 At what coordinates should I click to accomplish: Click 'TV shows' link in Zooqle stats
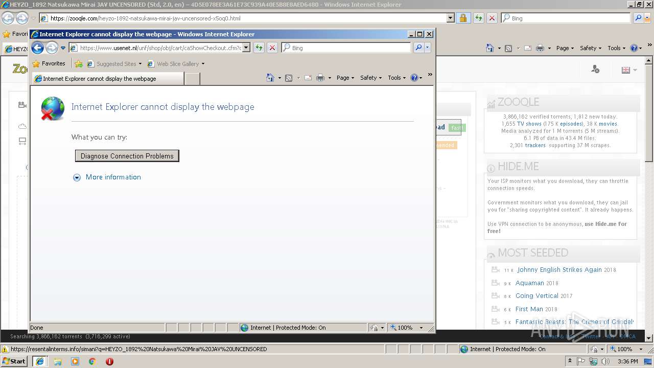tap(529, 124)
